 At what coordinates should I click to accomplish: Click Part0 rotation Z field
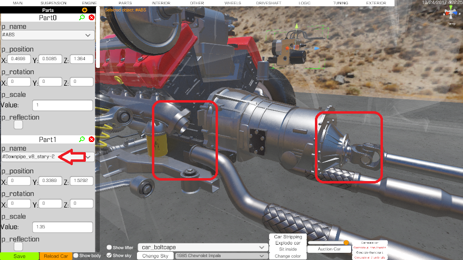point(82,82)
